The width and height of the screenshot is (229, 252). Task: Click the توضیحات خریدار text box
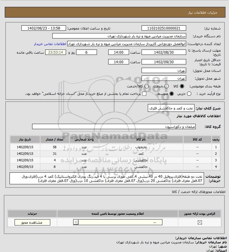point(107,178)
